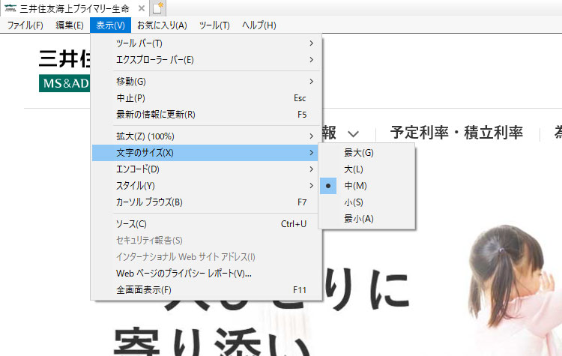
Task: Open ファイル(F) menu in menu bar
Action: [25, 25]
